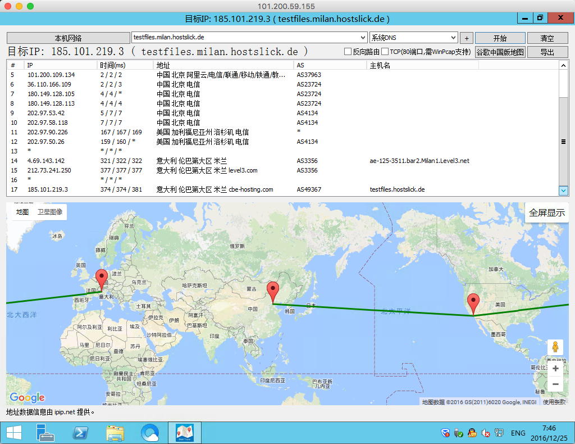Switch map to 地图 view
This screenshot has height=444, width=575.
point(22,212)
